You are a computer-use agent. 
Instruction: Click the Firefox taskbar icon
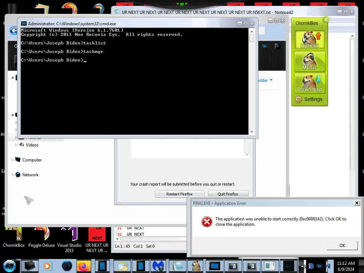83,266
